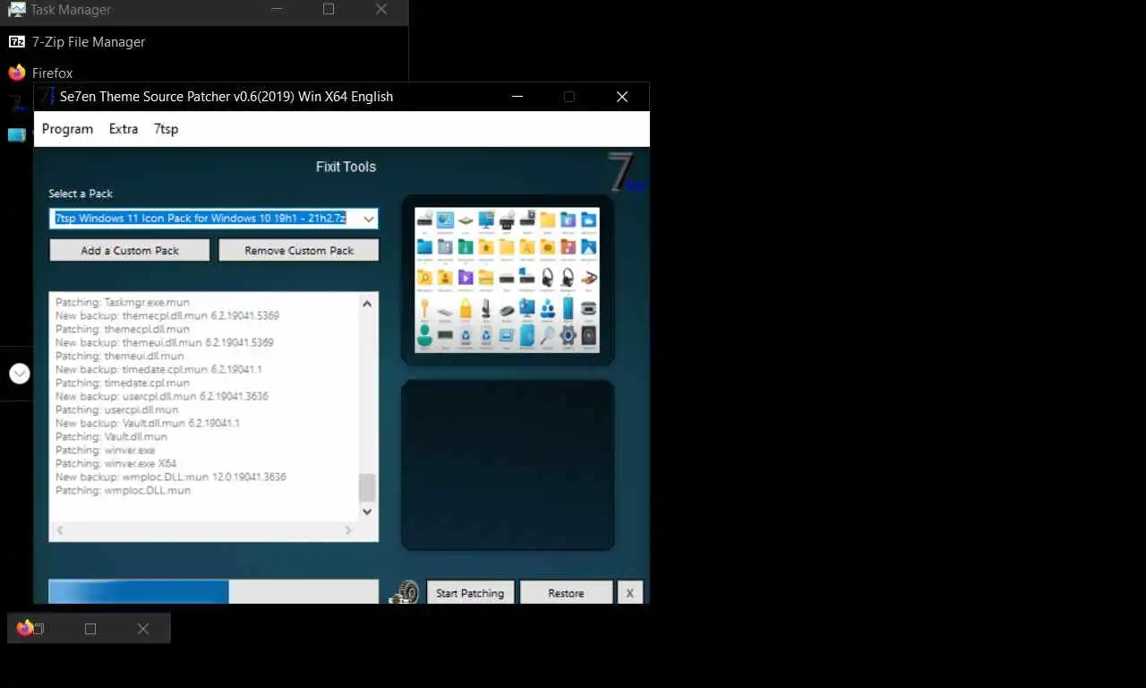Click log line New backup: wmploc.DLL.mun
The image size is (1146, 688).
click(170, 477)
